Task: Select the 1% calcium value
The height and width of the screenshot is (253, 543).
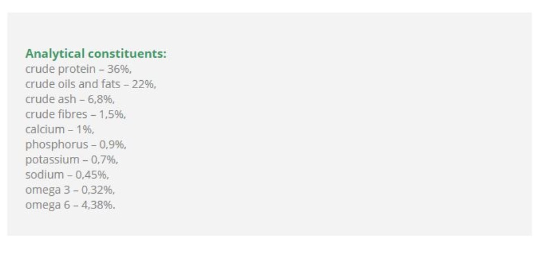Action: tap(84, 129)
